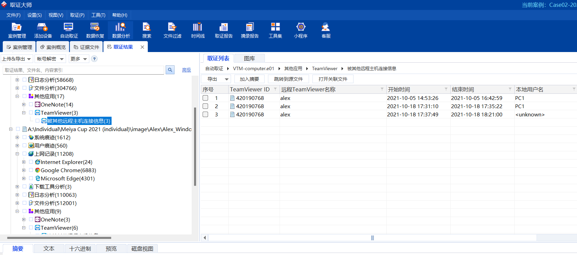Contact 客服 via the toolbar icon

click(326, 30)
